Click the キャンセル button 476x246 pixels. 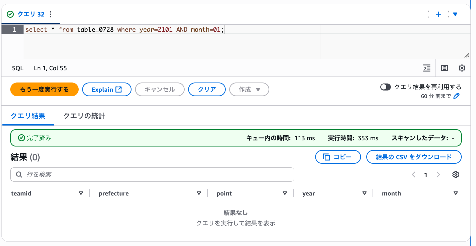click(160, 89)
